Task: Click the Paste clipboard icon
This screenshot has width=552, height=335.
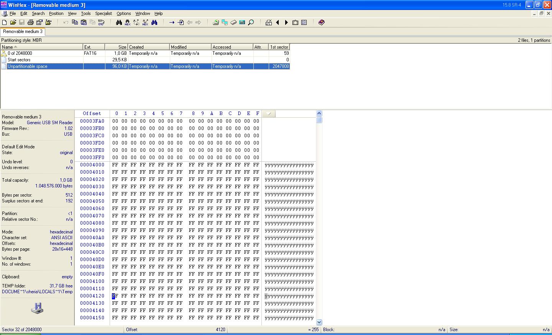Action: tap(84, 23)
